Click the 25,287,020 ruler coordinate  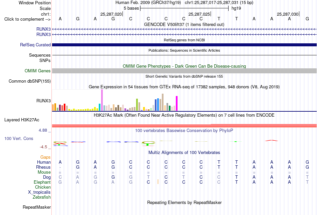[x=111, y=14]
